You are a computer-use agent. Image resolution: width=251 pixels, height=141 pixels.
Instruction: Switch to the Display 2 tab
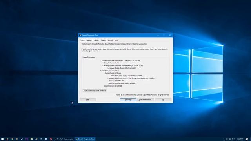point(96,40)
